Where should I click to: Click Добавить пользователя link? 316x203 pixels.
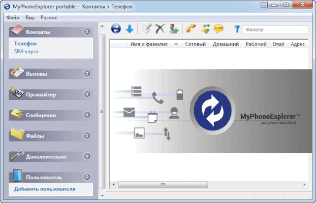tap(45, 189)
